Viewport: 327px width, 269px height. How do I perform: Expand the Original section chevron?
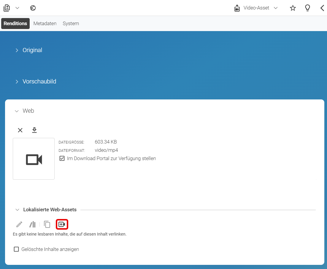pyautogui.click(x=17, y=50)
